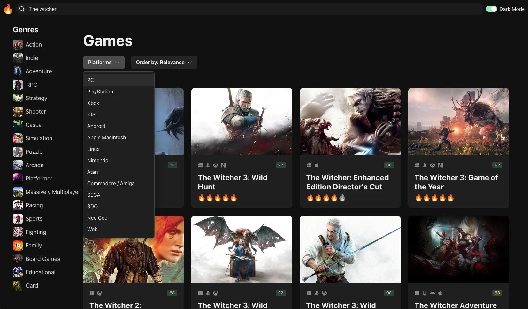Click the Shooter genre thumbnail icon
The width and height of the screenshot is (528, 309).
[18, 112]
